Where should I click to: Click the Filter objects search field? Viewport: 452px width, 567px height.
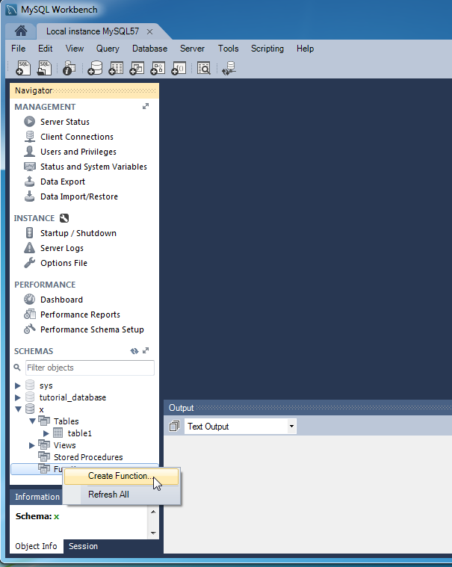[x=90, y=368]
